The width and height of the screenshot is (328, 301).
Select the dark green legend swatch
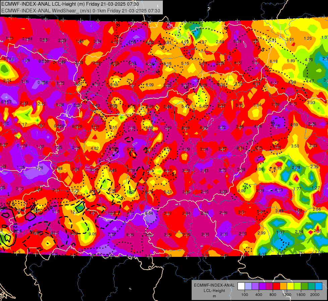pos(305,286)
